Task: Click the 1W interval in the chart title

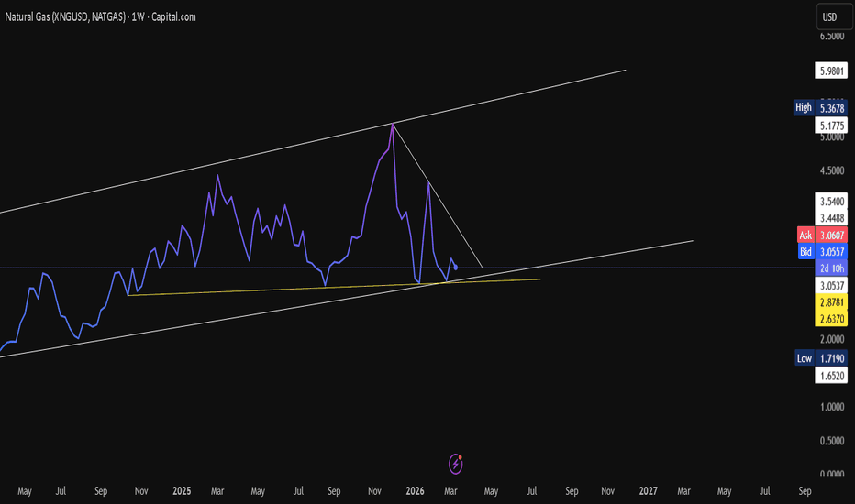Action: pyautogui.click(x=139, y=16)
